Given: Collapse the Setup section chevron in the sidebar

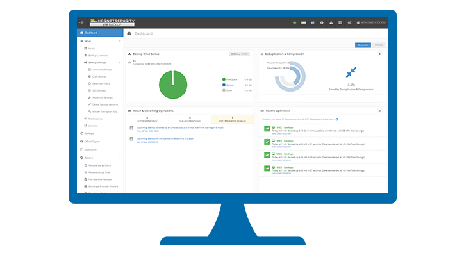Looking at the screenshot, I should click(120, 41).
